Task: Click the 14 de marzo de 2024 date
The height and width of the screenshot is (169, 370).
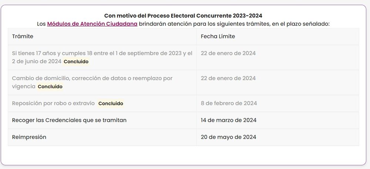Action: pyautogui.click(x=228, y=120)
